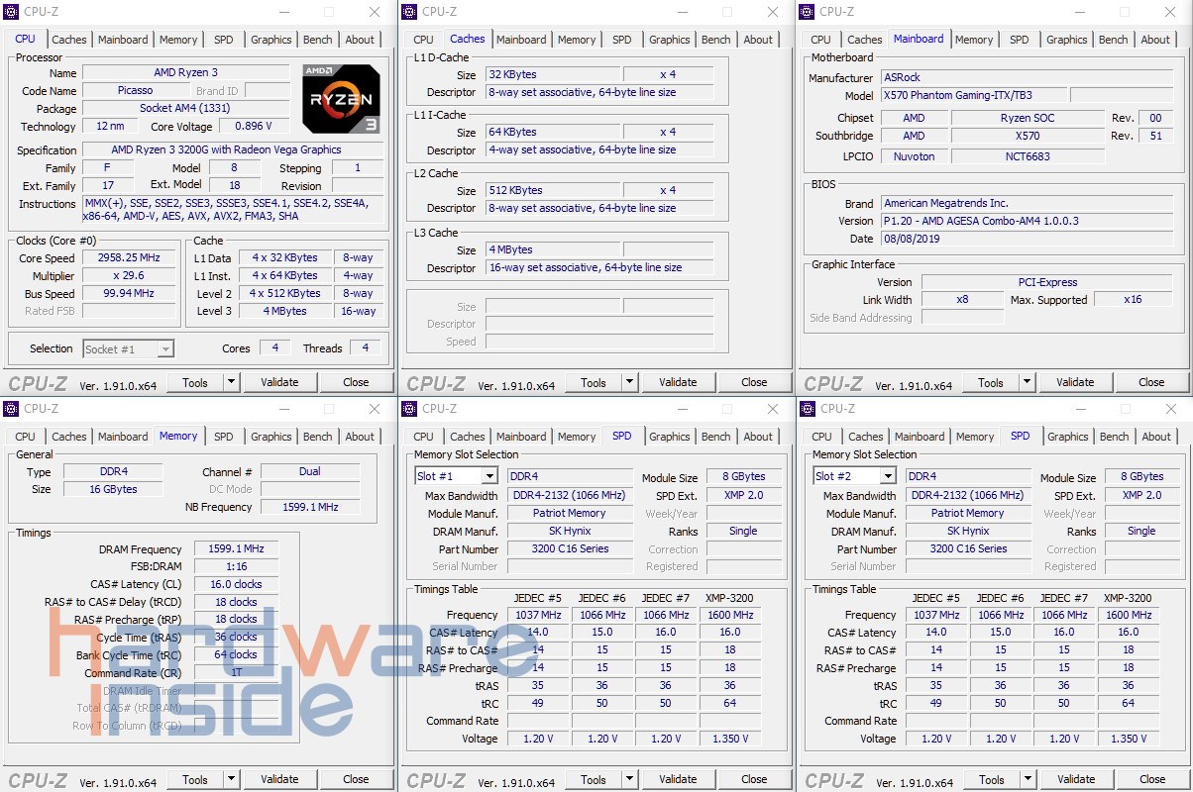Viewport: 1193px width, 792px height.
Task: Click the NB Frequency field in Memory window
Action: pyautogui.click(x=310, y=507)
